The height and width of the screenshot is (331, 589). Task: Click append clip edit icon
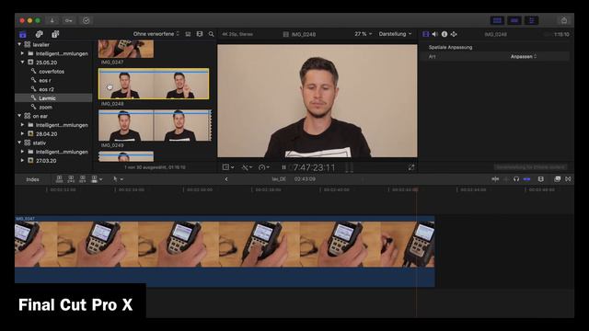pos(82,179)
